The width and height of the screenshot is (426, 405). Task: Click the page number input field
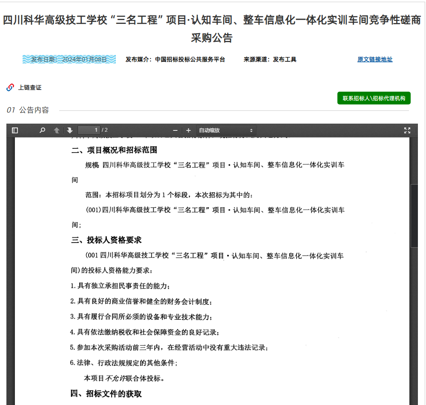[x=89, y=130]
